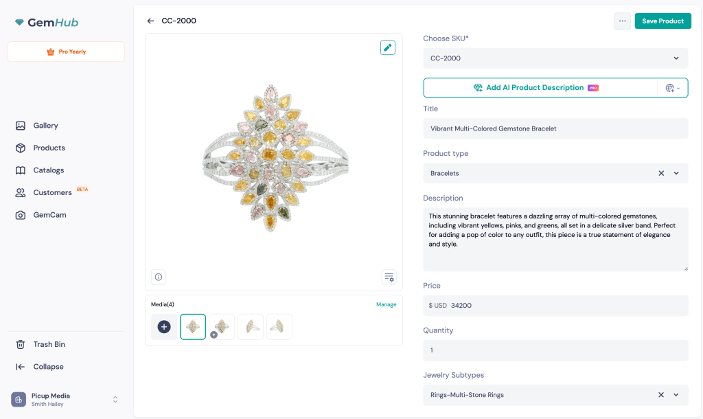
Task: Click the edit pencil on the product image
Action: click(387, 47)
